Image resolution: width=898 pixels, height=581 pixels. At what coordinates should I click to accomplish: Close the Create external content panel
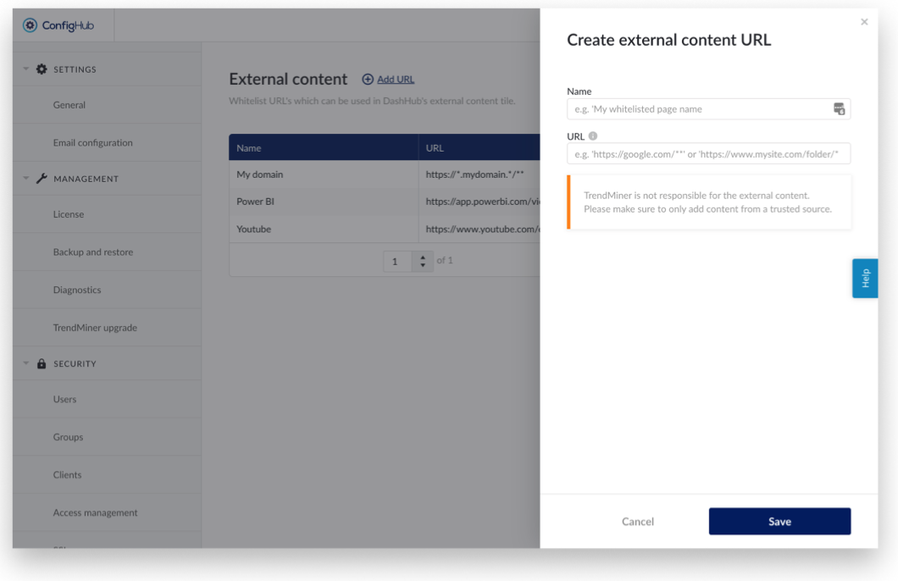pyautogui.click(x=864, y=22)
